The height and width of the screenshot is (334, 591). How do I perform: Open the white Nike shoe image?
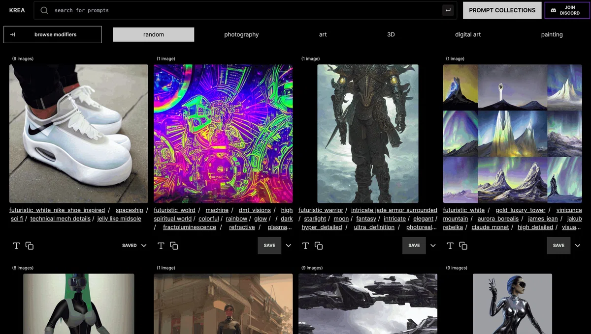[x=79, y=134]
